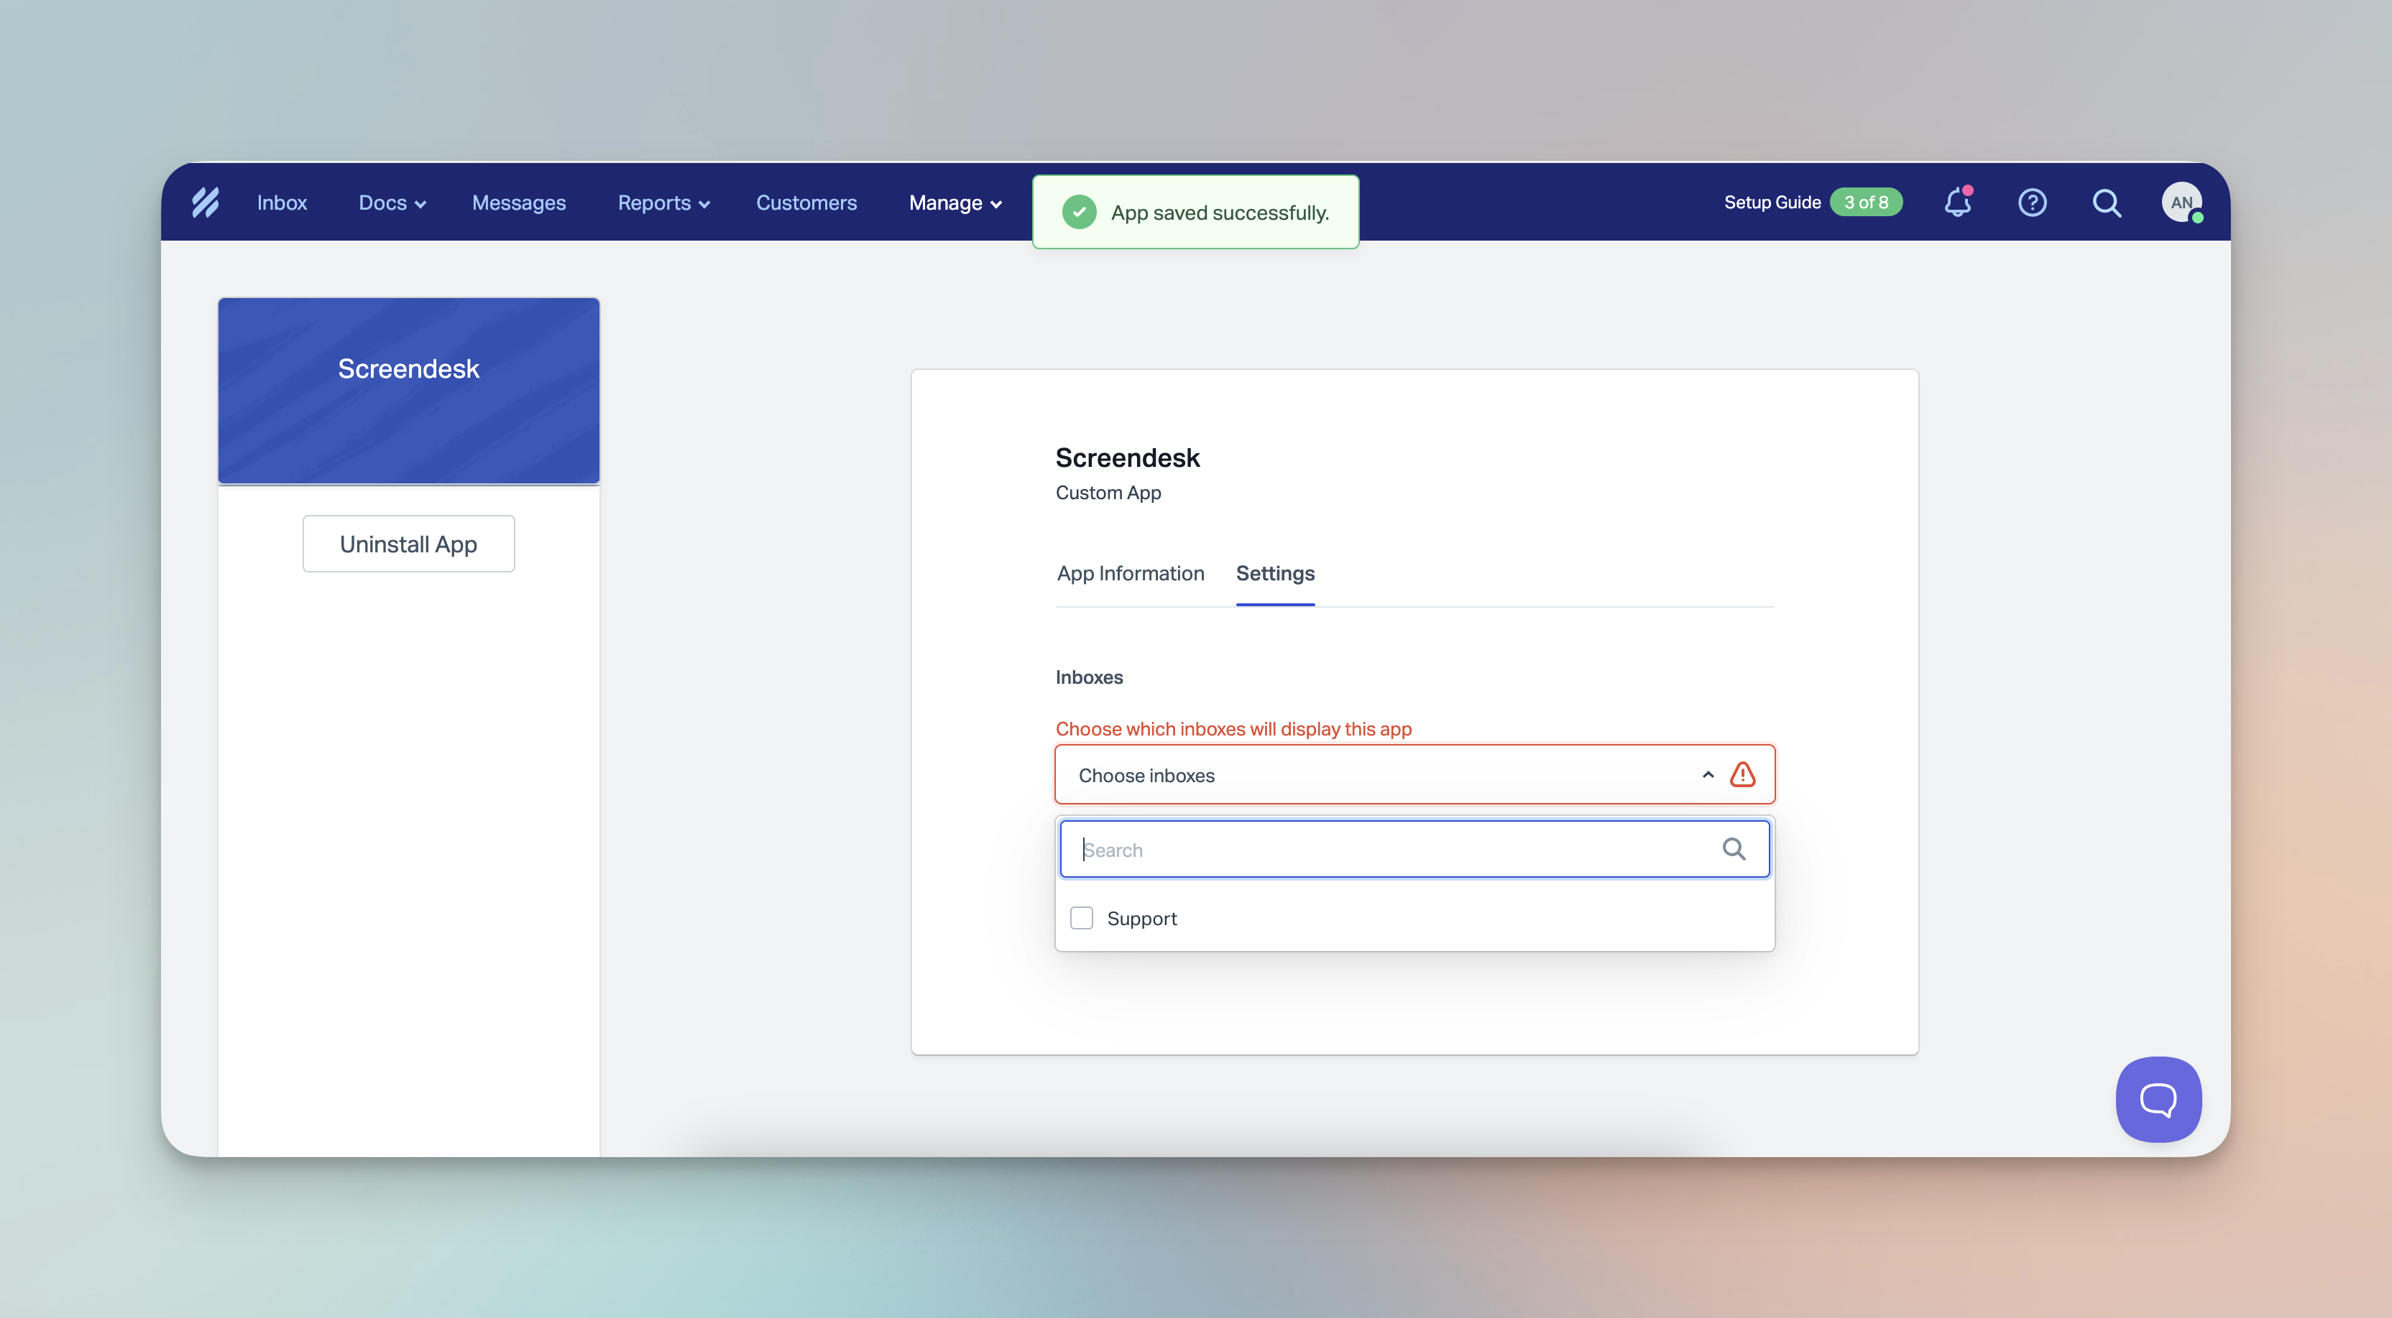Select the Settings tab
Image resolution: width=2392 pixels, height=1318 pixels.
pos(1275,574)
